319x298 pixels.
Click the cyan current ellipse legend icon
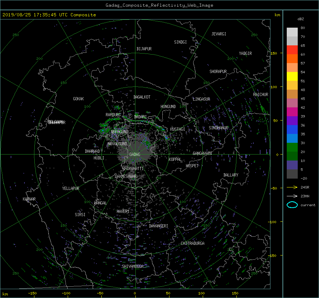292,205
